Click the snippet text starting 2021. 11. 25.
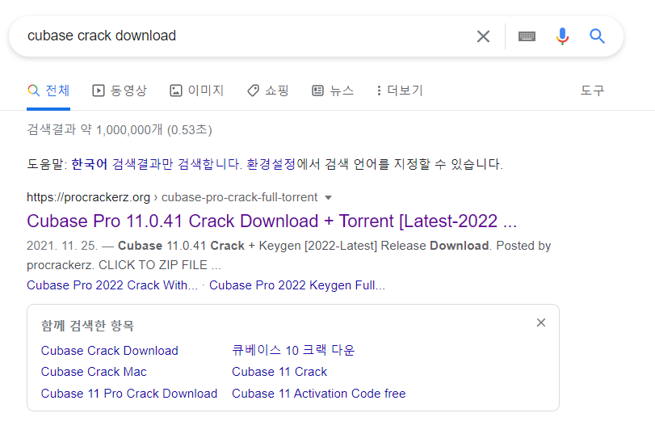 tap(288, 255)
